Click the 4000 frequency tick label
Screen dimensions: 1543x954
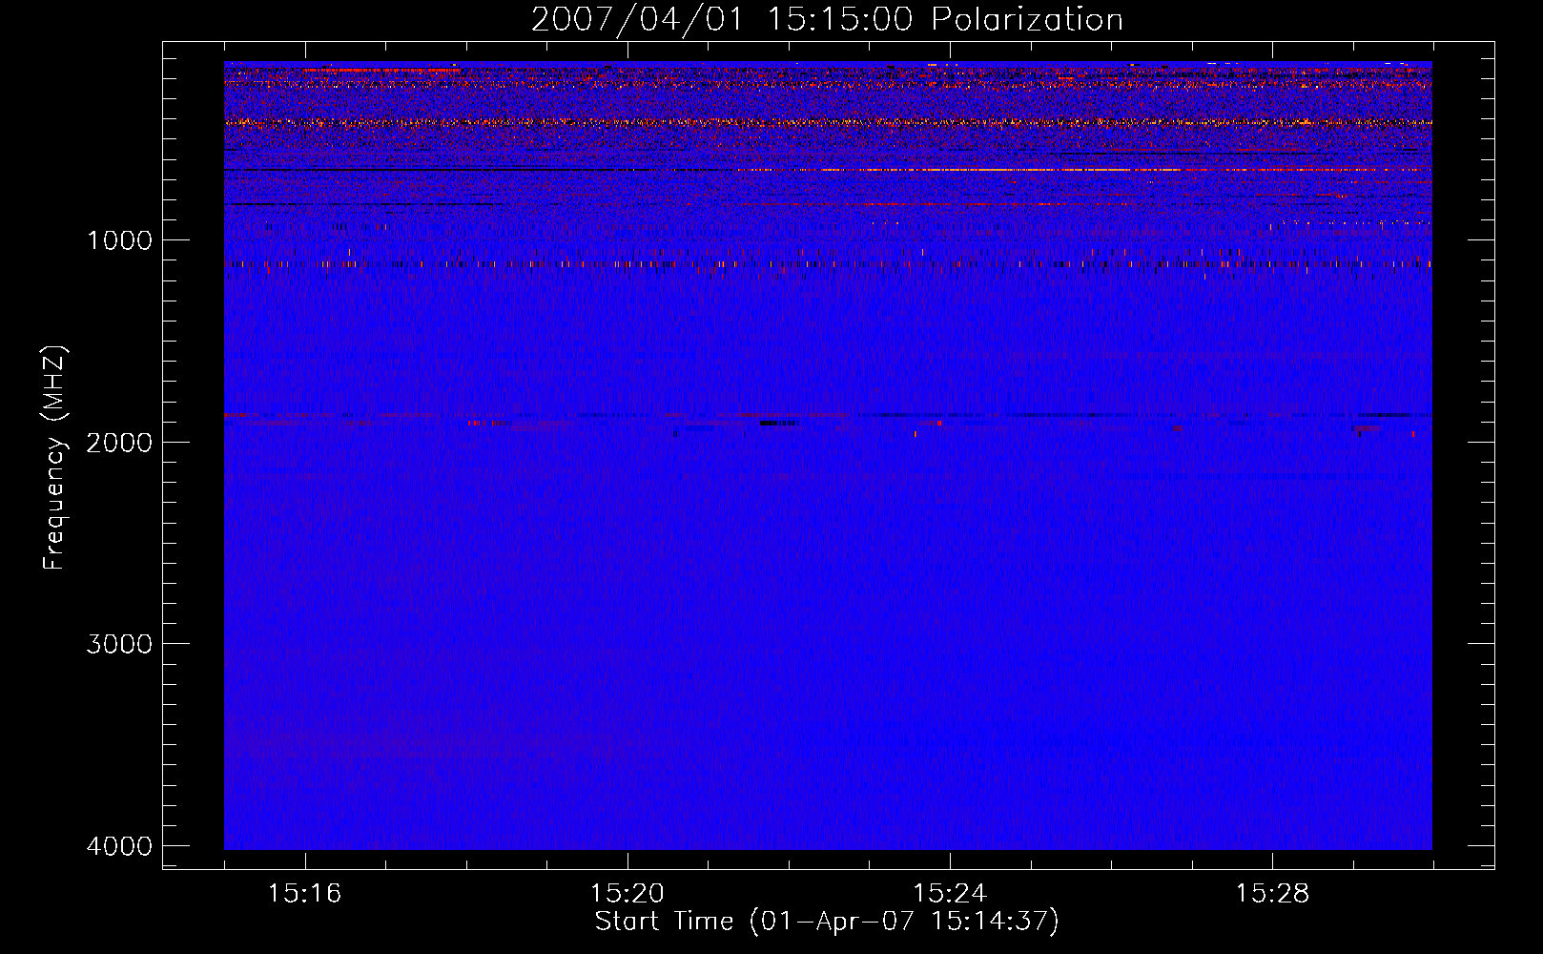[x=119, y=846]
